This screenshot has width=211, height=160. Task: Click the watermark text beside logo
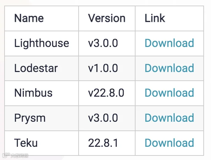(x=20, y=155)
